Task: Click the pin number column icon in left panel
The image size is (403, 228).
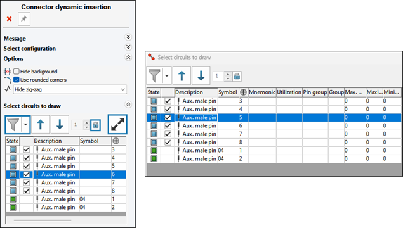Action: 116,141
